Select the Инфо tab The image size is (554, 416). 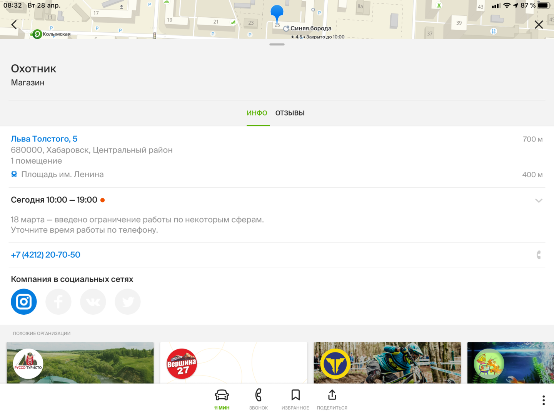(x=257, y=113)
